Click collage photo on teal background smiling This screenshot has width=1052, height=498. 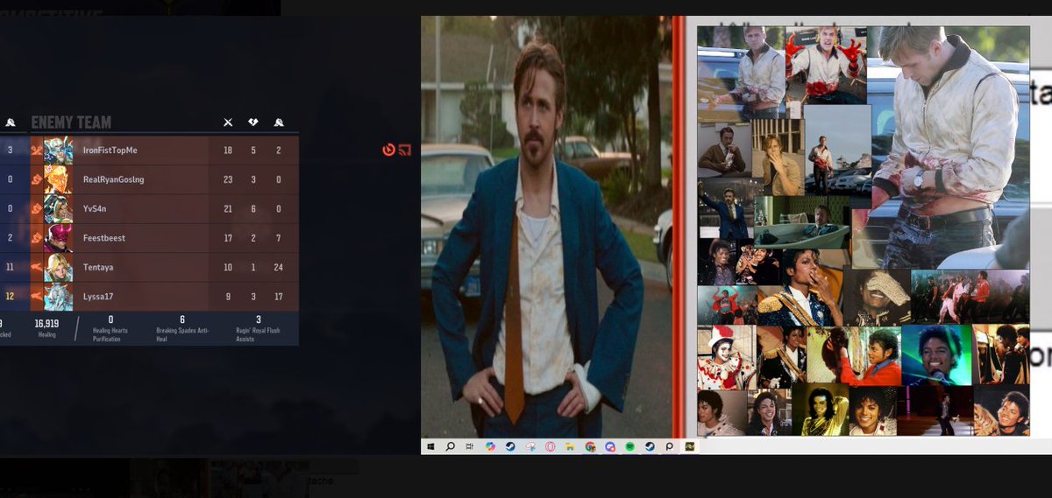[x=936, y=354]
